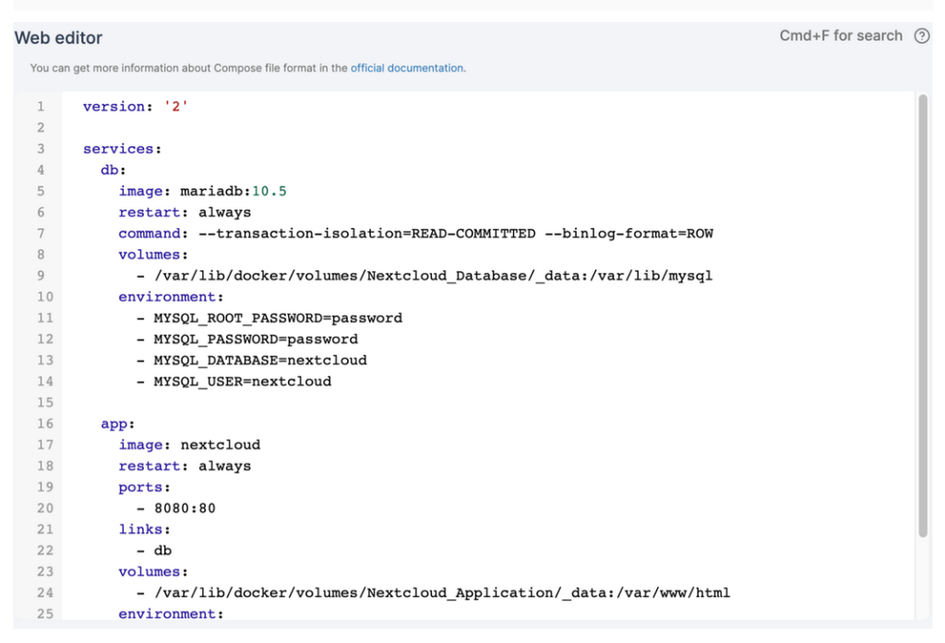Click the restart: always line under db

point(185,212)
